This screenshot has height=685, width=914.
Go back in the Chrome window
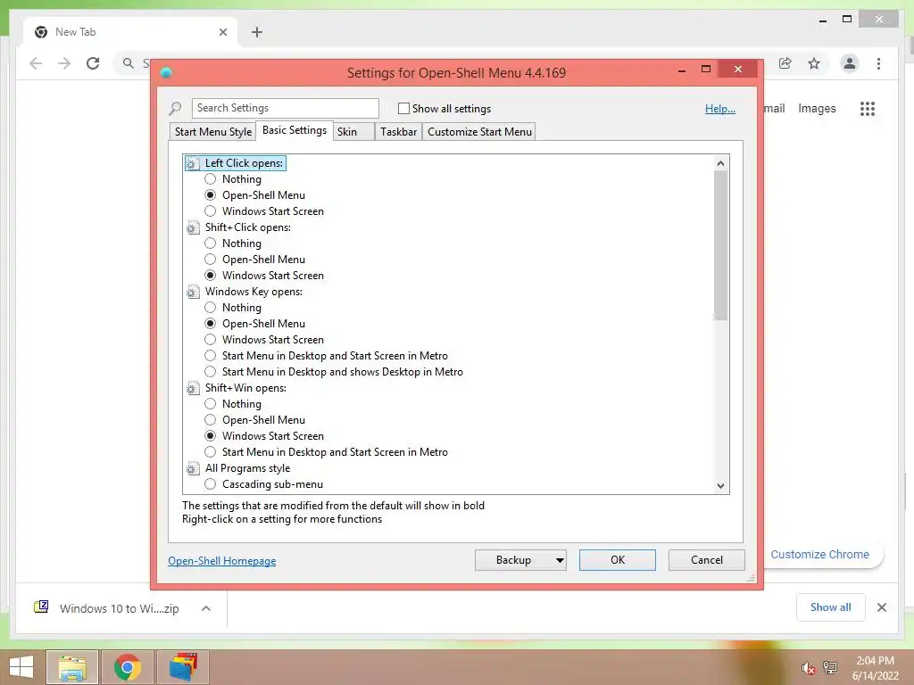click(36, 63)
